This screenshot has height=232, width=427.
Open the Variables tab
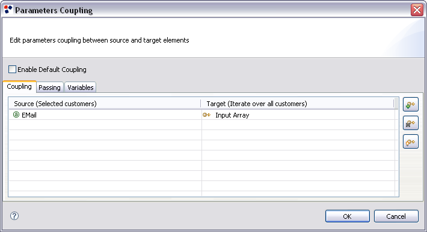coord(81,88)
